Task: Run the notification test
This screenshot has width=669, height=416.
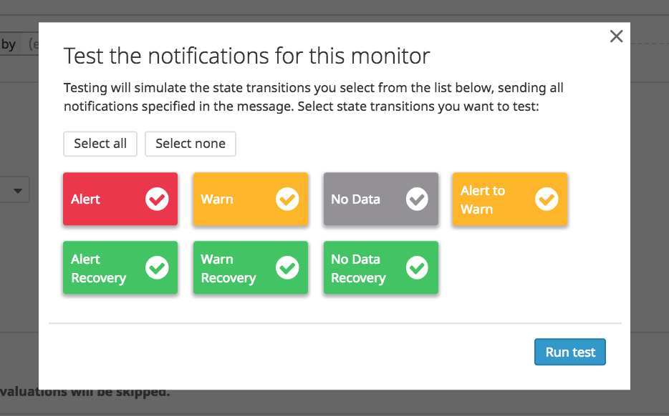Action: click(x=570, y=352)
